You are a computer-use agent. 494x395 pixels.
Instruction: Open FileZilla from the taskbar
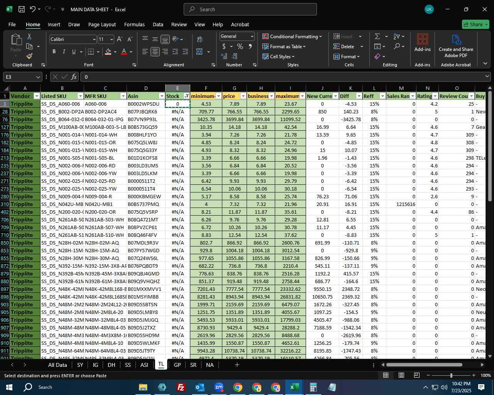(x=181, y=387)
